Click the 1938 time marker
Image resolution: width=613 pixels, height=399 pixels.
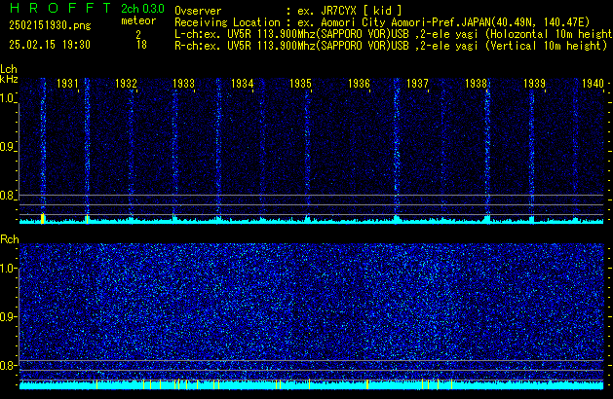pos(476,84)
